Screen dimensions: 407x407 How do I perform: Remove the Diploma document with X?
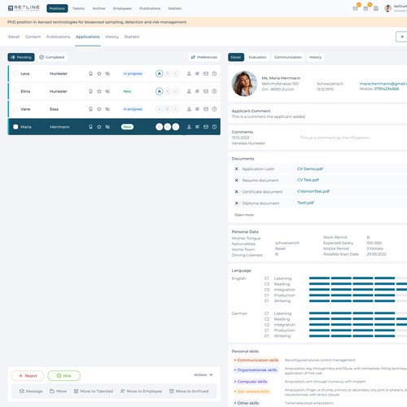[236, 203]
